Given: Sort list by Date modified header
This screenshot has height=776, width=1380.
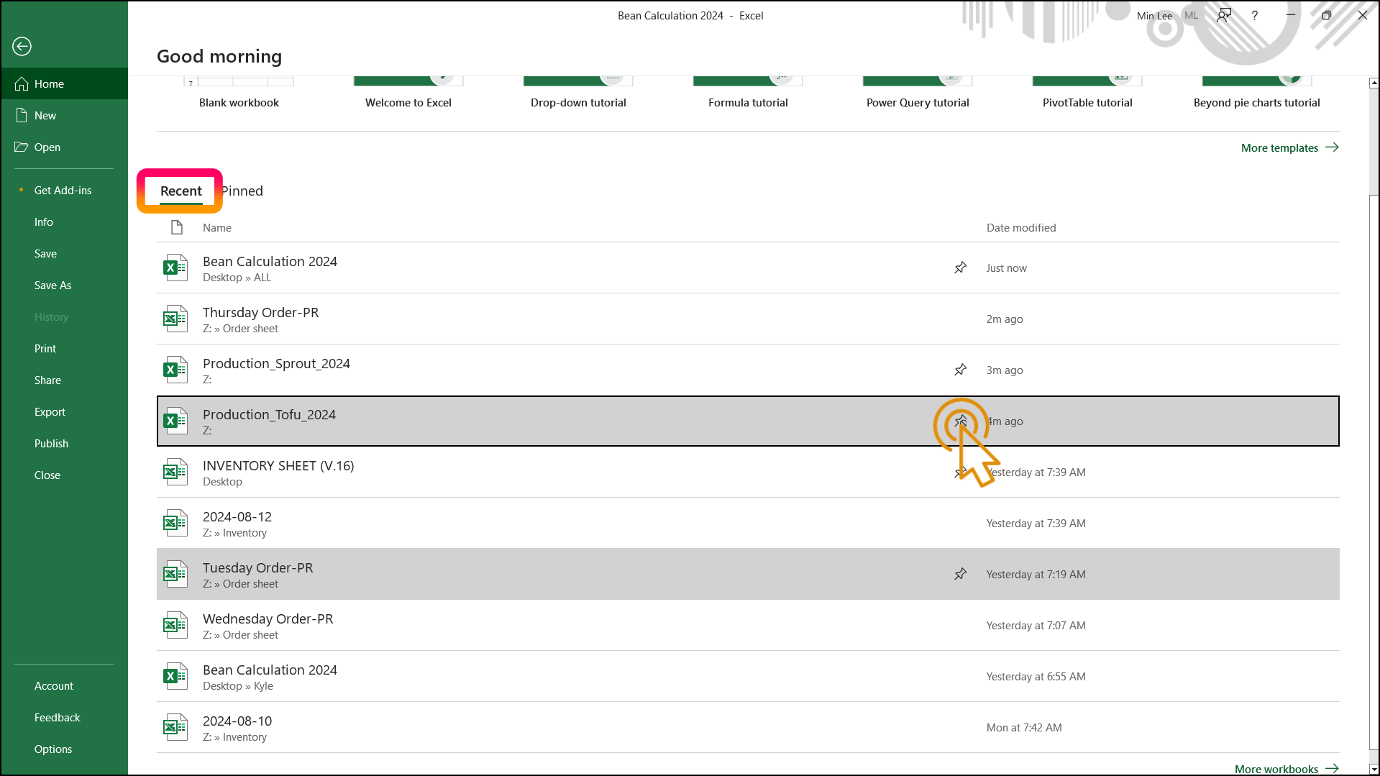Looking at the screenshot, I should (1021, 227).
